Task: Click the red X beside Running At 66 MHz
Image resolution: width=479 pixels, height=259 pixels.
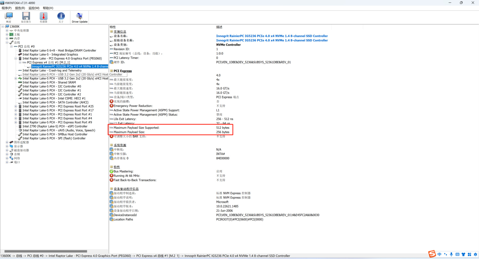Action: [x=111, y=176]
